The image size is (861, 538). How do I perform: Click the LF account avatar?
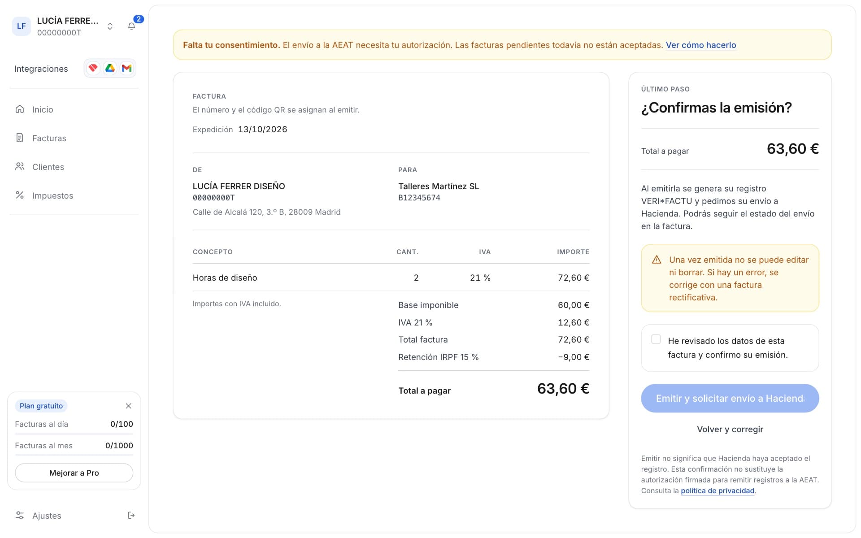pos(21,26)
